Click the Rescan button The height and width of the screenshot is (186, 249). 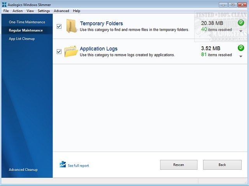coord(179,165)
